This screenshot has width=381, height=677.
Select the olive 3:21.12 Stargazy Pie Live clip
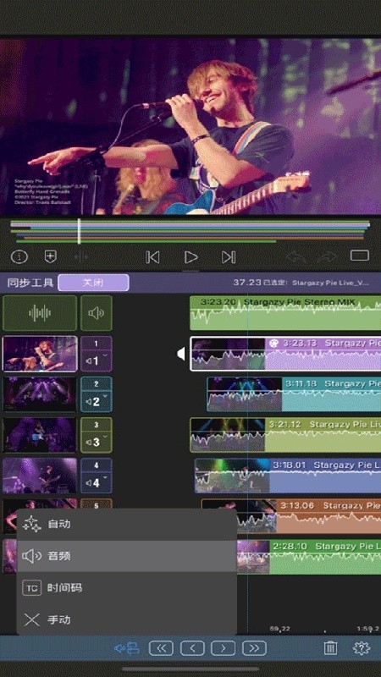tap(285, 435)
